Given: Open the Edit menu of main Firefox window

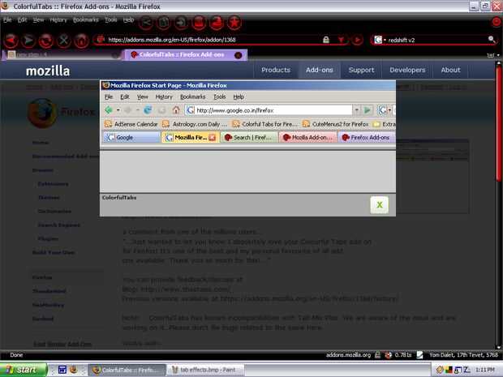Looking at the screenshot, I should [22, 20].
